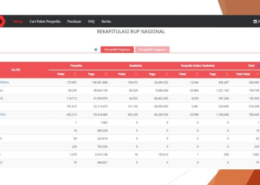Select the cell value 84.209.706
The height and width of the screenshot is (185, 260).
click(x=161, y=114)
